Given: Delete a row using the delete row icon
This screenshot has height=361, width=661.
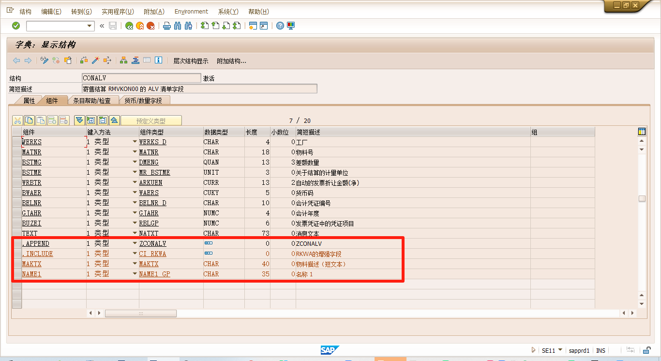Looking at the screenshot, I should coord(64,120).
